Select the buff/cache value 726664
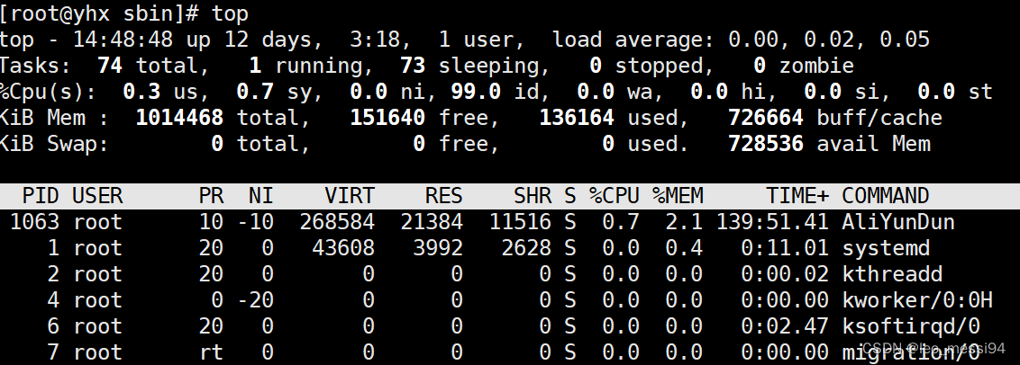This screenshot has height=365, width=1020. coord(766,118)
